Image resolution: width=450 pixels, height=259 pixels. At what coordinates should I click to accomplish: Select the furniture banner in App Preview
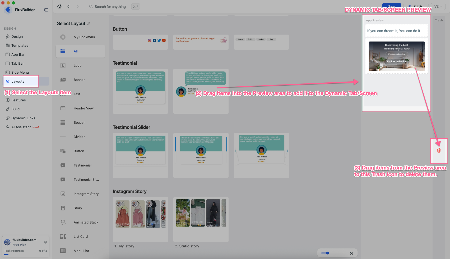(x=397, y=56)
